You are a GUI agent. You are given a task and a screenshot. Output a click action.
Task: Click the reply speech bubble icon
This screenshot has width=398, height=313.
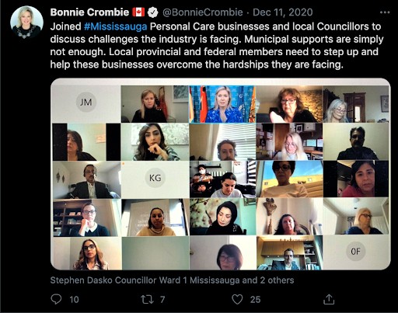coord(56,299)
